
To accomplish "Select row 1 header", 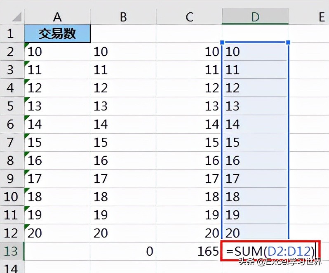I will (x=12, y=33).
